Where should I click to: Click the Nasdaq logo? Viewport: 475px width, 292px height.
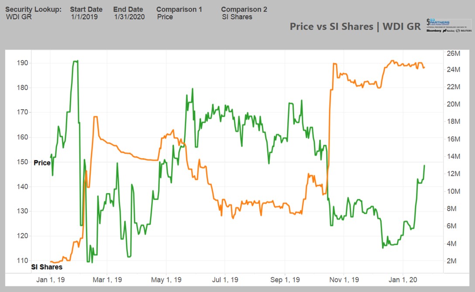(448, 31)
